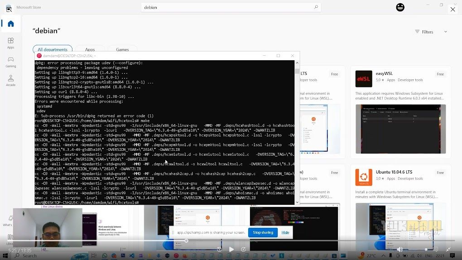Image resolution: width=462 pixels, height=260 pixels.
Task: Open the easyWSL screenshot thumbnail
Action: [400, 129]
